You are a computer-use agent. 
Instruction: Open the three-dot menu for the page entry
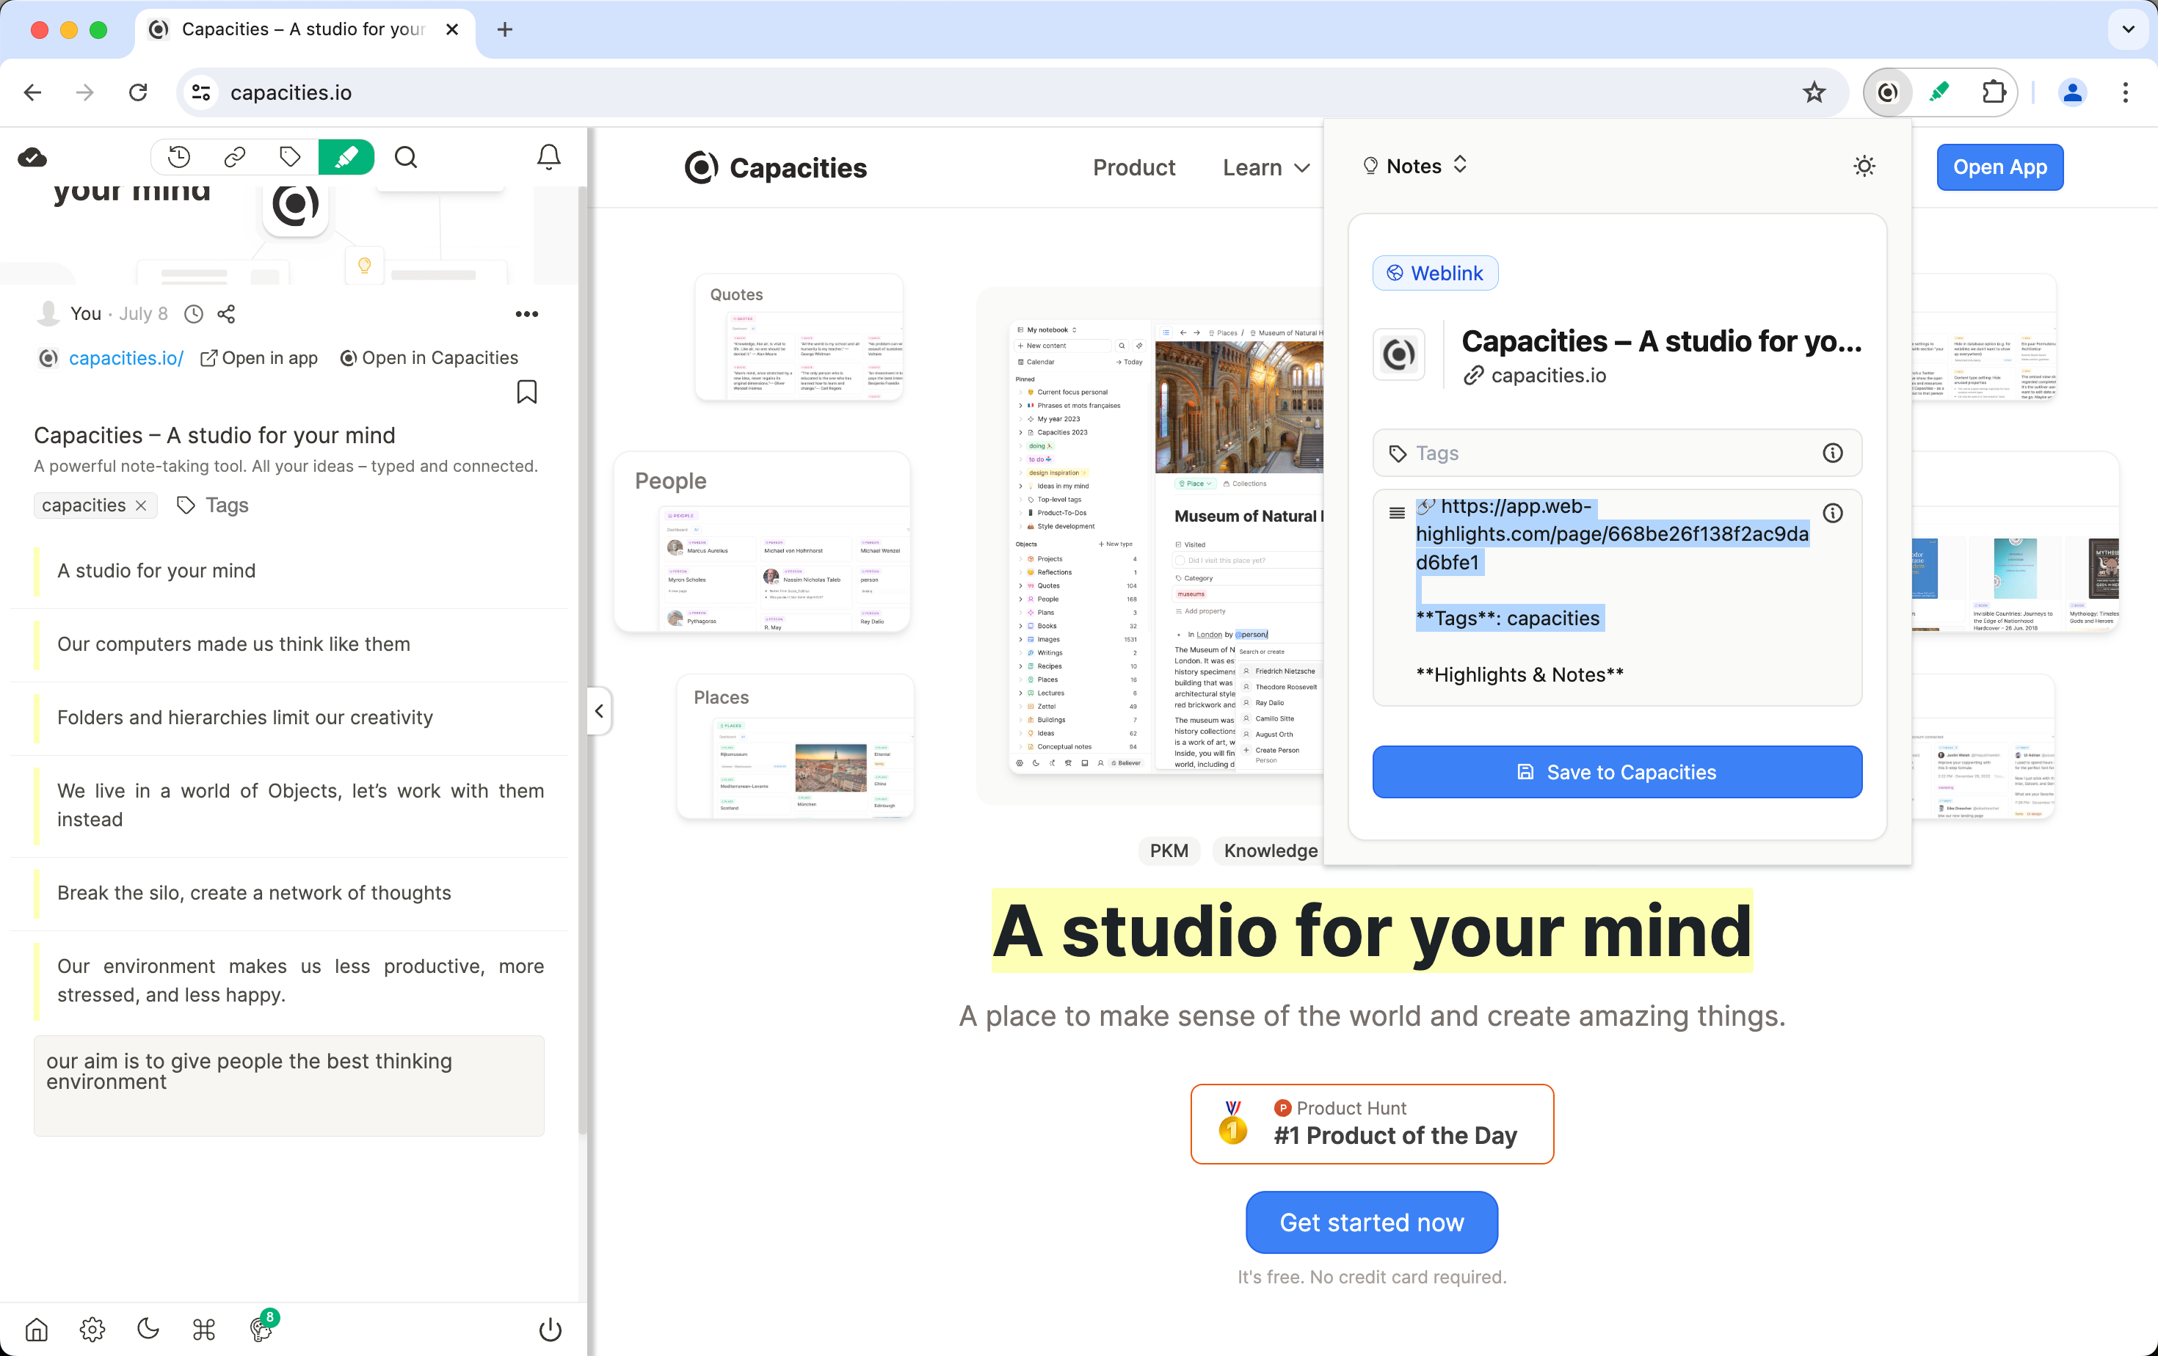point(527,313)
